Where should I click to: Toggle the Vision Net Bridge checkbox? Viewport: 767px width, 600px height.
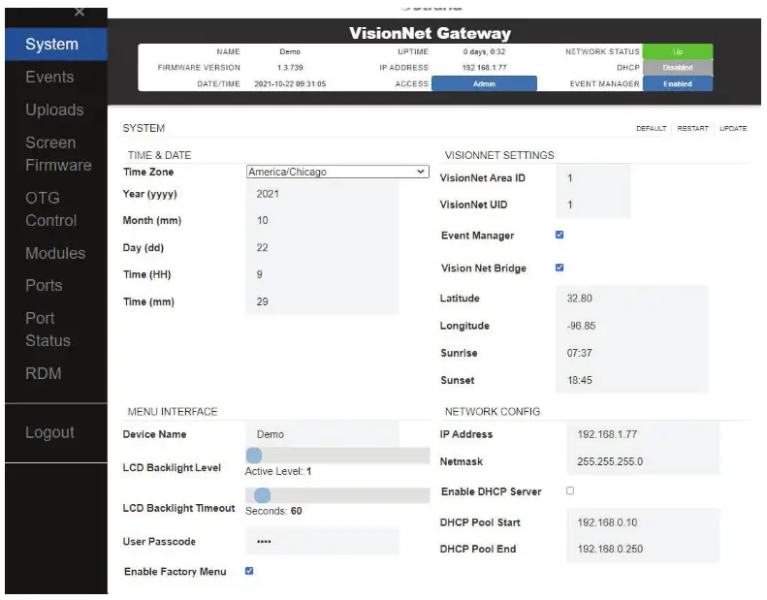point(559,268)
